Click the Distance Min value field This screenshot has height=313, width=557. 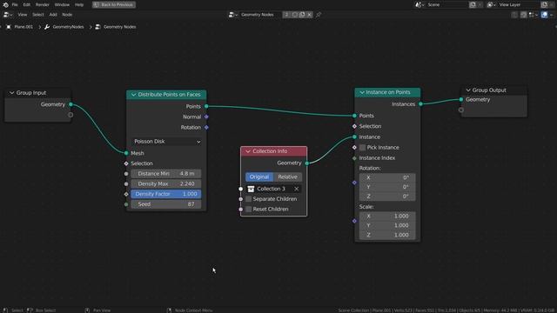[166, 174]
